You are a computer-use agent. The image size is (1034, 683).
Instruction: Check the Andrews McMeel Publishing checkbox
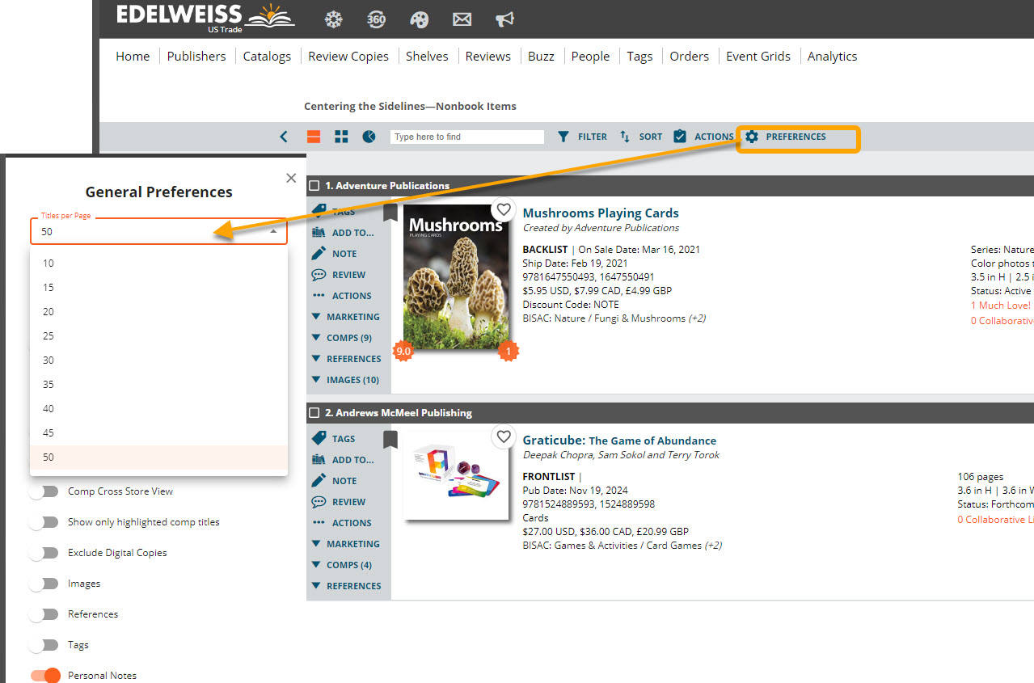314,413
